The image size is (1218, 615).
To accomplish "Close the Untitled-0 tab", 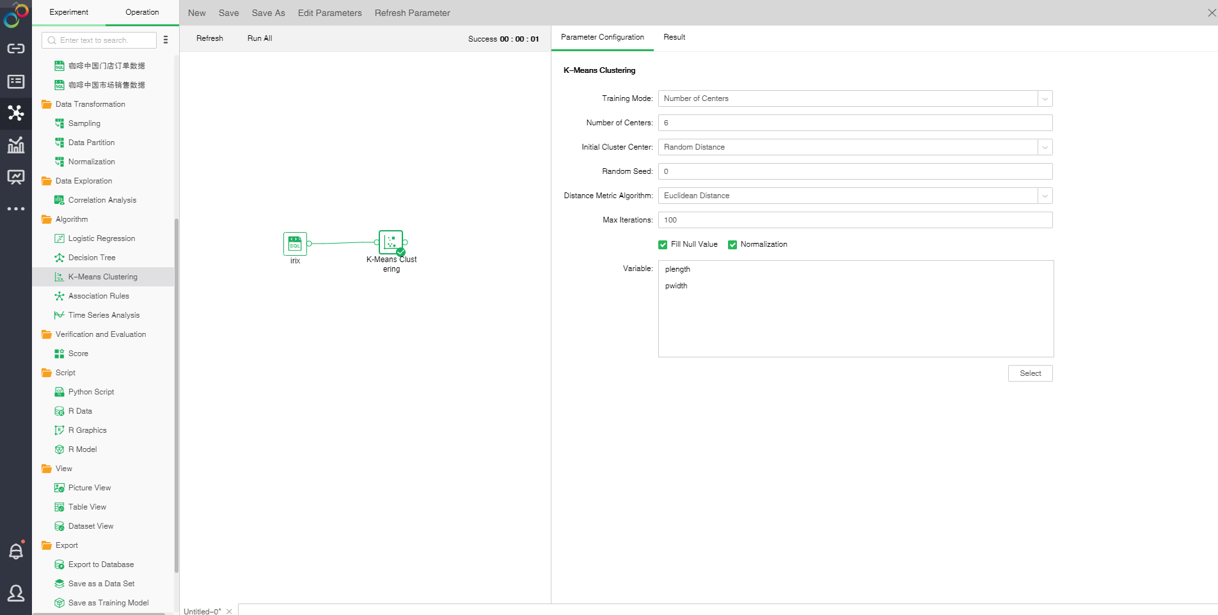I will (229, 612).
